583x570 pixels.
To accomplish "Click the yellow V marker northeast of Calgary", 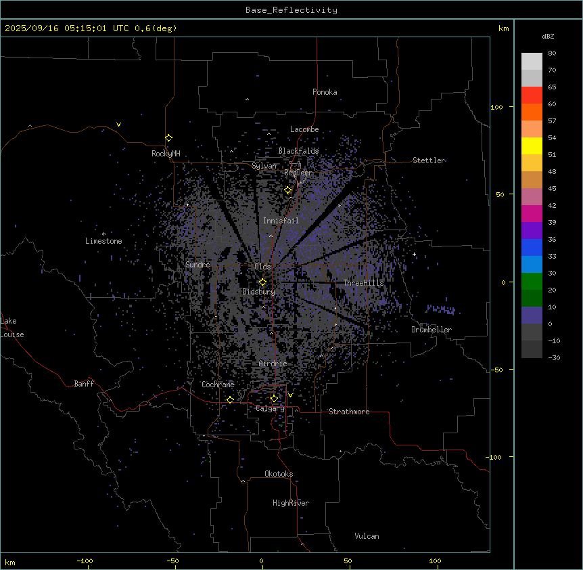I will pos(290,395).
